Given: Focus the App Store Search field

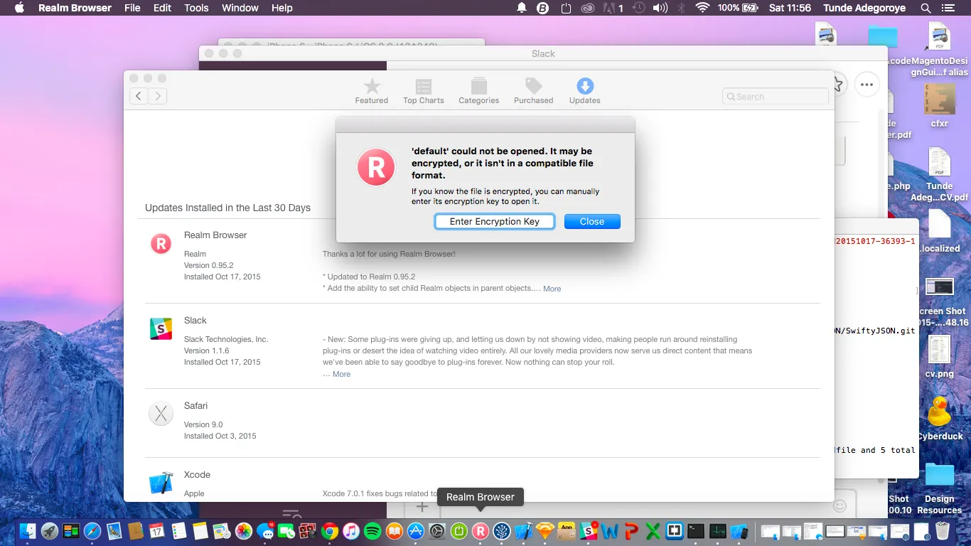Looking at the screenshot, I should click(x=776, y=97).
